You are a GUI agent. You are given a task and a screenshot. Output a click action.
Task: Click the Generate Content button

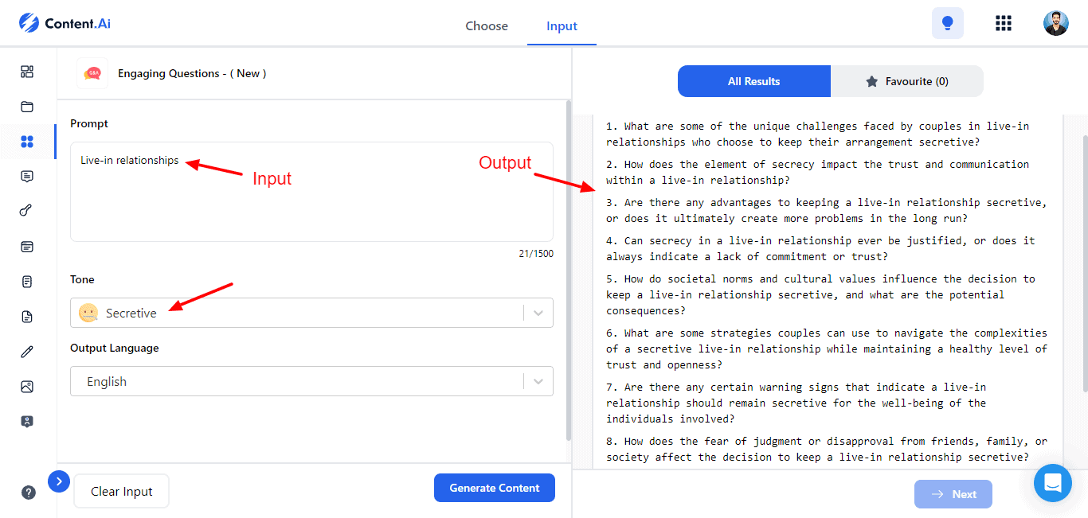point(494,488)
